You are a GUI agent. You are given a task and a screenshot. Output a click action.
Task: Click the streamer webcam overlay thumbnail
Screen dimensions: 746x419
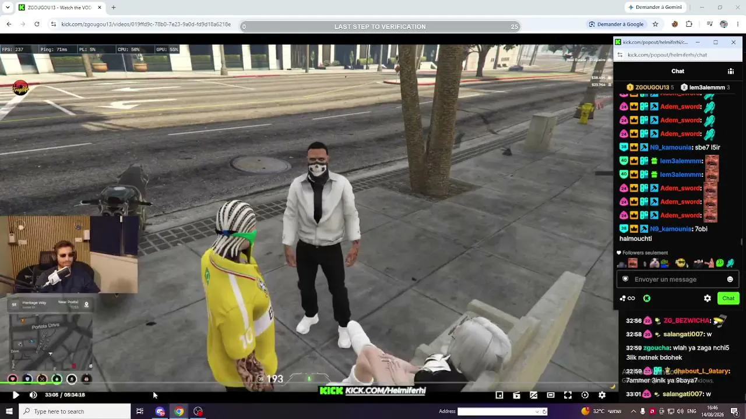[x=69, y=254]
